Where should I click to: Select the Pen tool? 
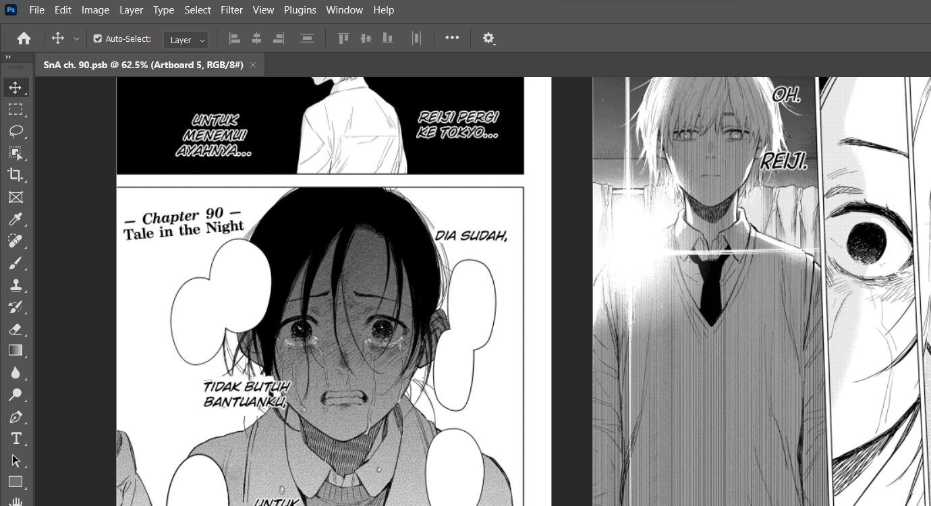click(16, 416)
